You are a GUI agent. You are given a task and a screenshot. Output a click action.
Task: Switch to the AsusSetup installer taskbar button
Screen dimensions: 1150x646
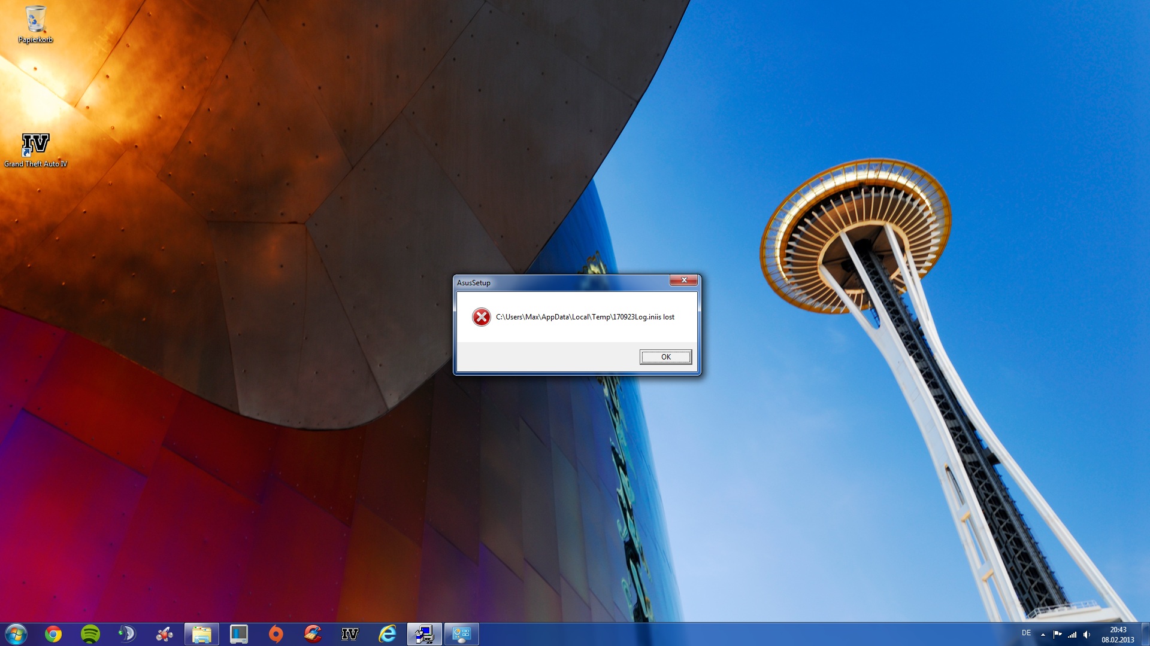(425, 634)
